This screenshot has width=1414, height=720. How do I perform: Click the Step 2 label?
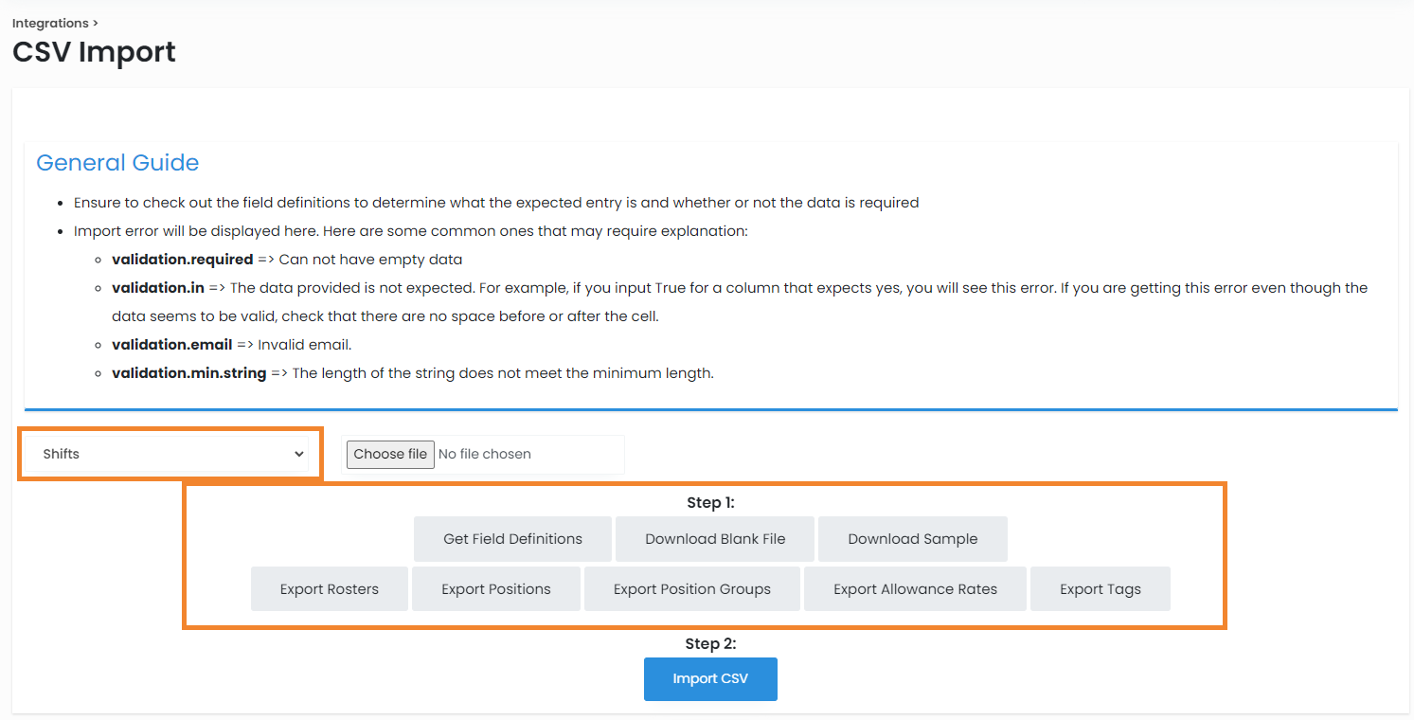710,643
